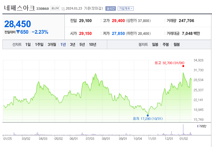Click the 07/03 date axis label
Screen dimensions: 212x147
pos(90,139)
